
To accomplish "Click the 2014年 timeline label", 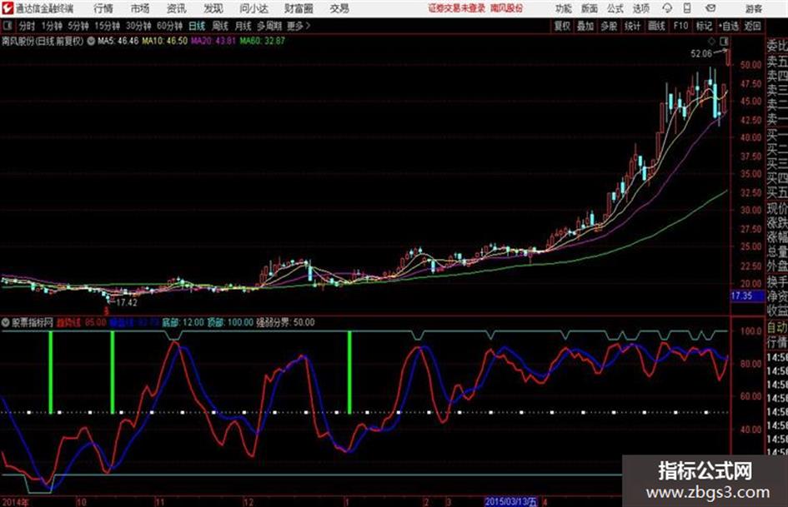I will (x=16, y=502).
